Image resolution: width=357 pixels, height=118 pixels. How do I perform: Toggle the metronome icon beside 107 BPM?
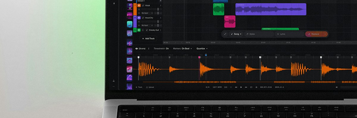click(226, 87)
